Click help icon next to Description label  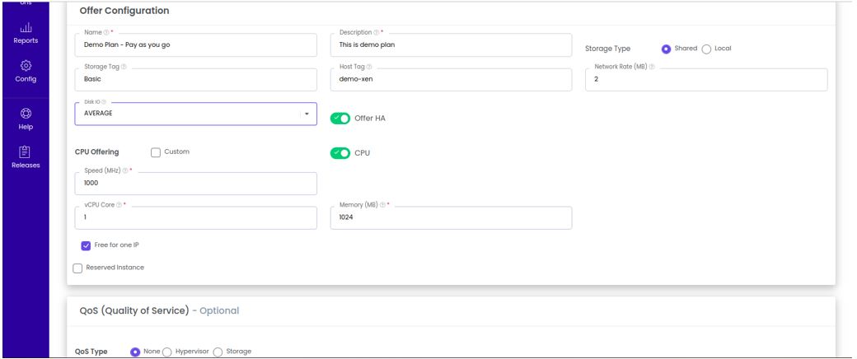(376, 33)
